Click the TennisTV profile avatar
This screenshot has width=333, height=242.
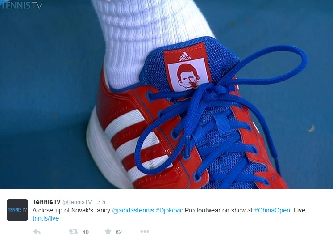(x=17, y=210)
